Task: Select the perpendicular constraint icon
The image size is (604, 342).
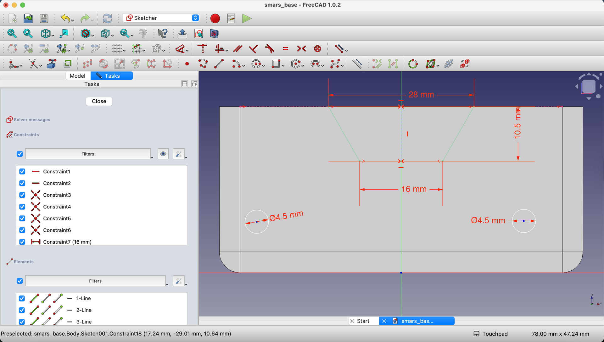Action: coord(253,49)
